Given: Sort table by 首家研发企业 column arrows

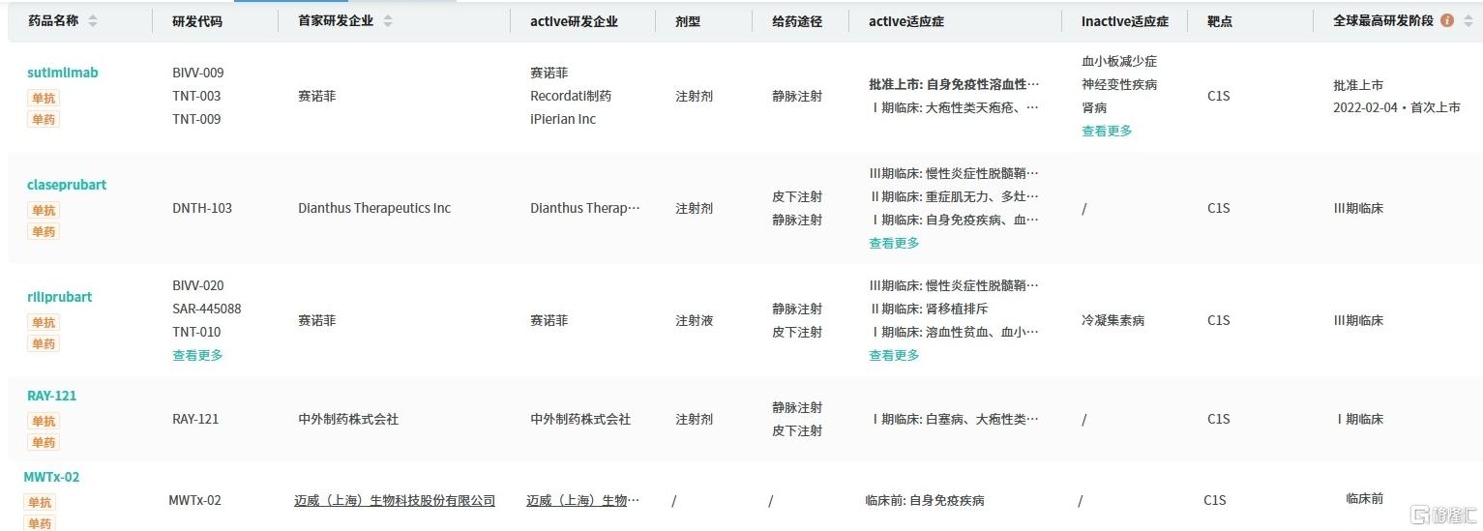Looking at the screenshot, I should [388, 20].
